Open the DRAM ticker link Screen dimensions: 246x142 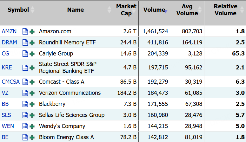click(9, 42)
